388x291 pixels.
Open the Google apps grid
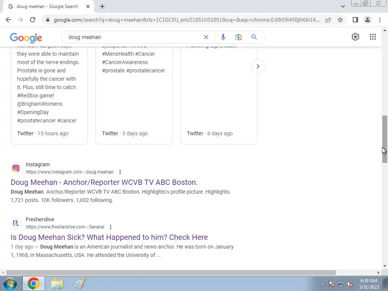pos(373,37)
